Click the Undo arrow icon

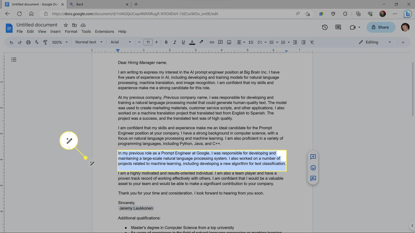tap(11, 42)
